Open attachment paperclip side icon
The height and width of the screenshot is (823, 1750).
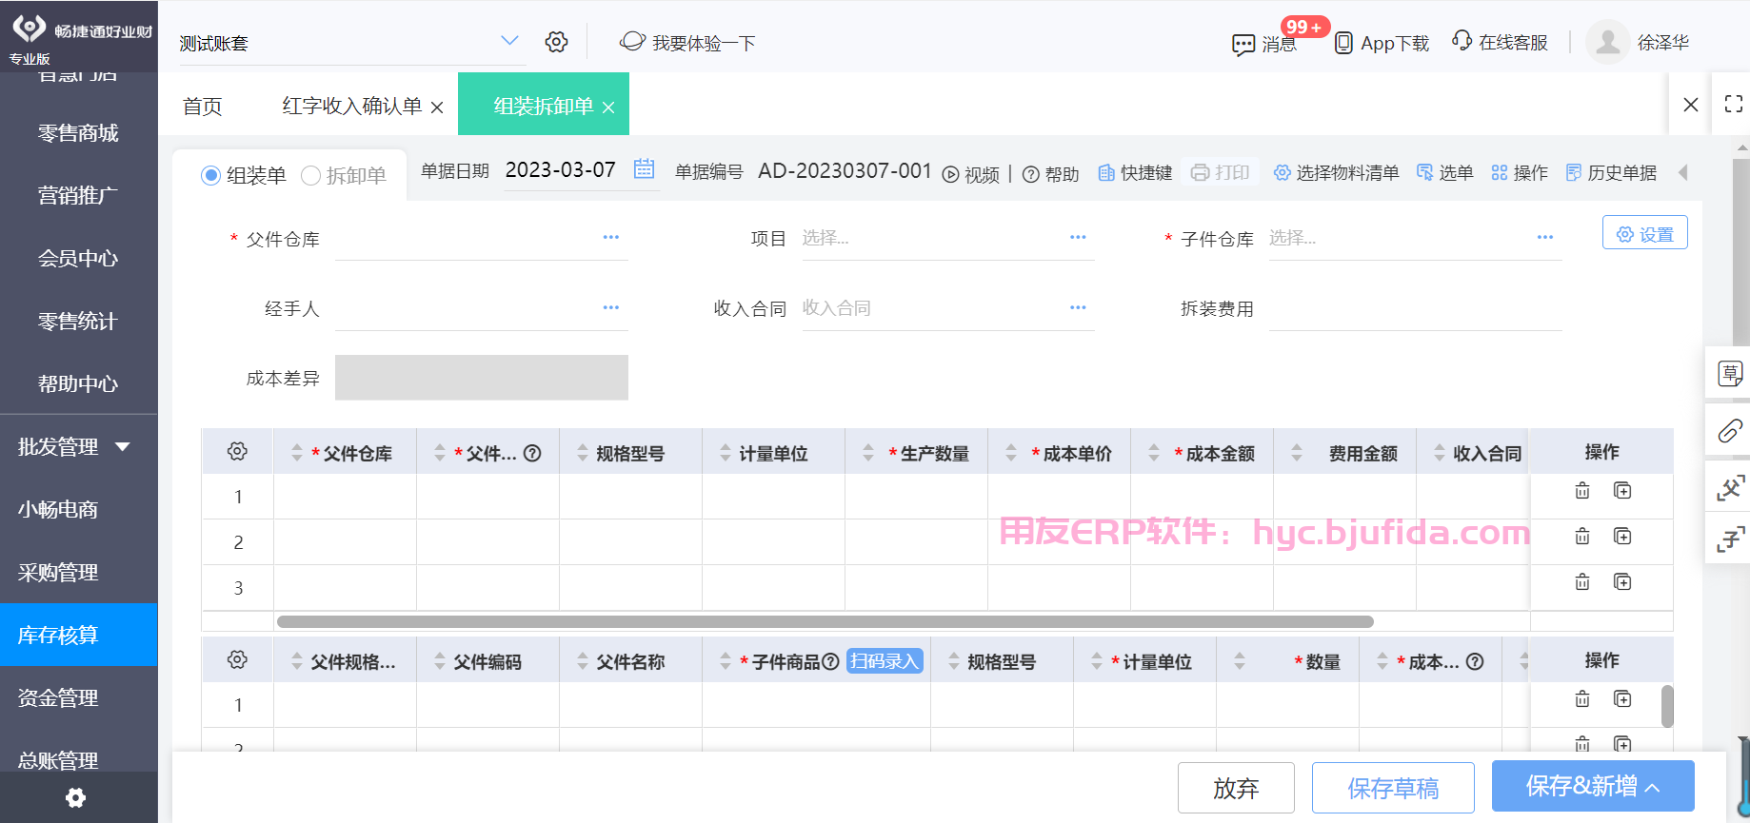point(1730,431)
